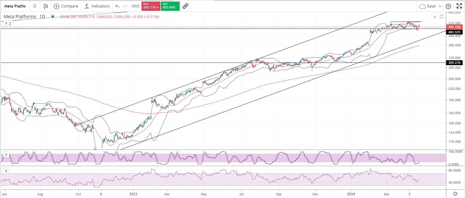Open the Meta Platforms symbol search box
The image size is (465, 198).
(x=15, y=6)
